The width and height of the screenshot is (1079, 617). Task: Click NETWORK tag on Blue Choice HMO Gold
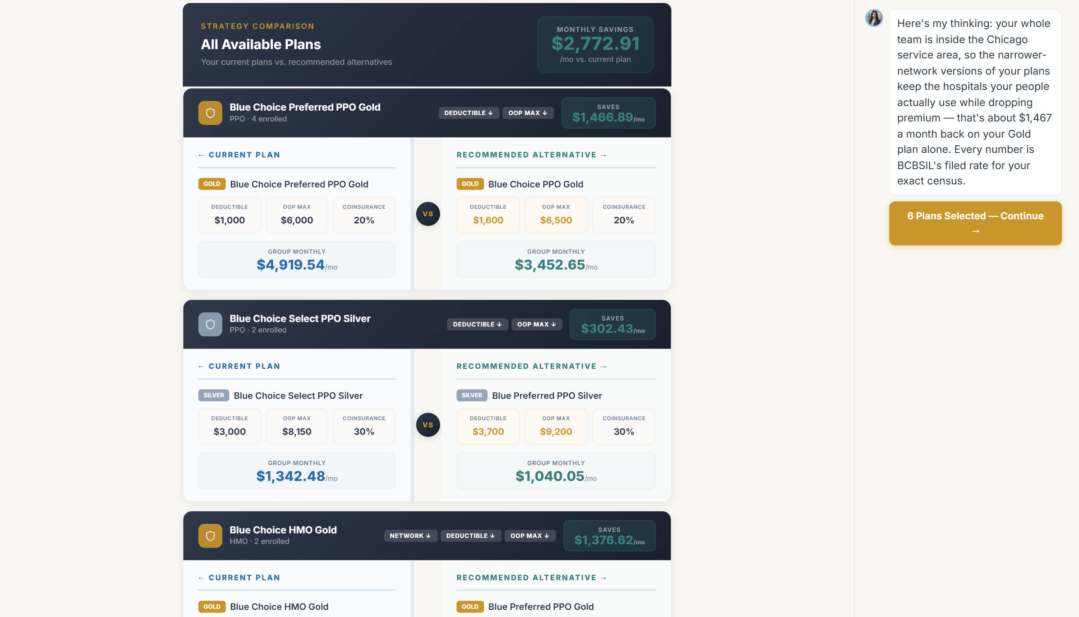click(410, 536)
